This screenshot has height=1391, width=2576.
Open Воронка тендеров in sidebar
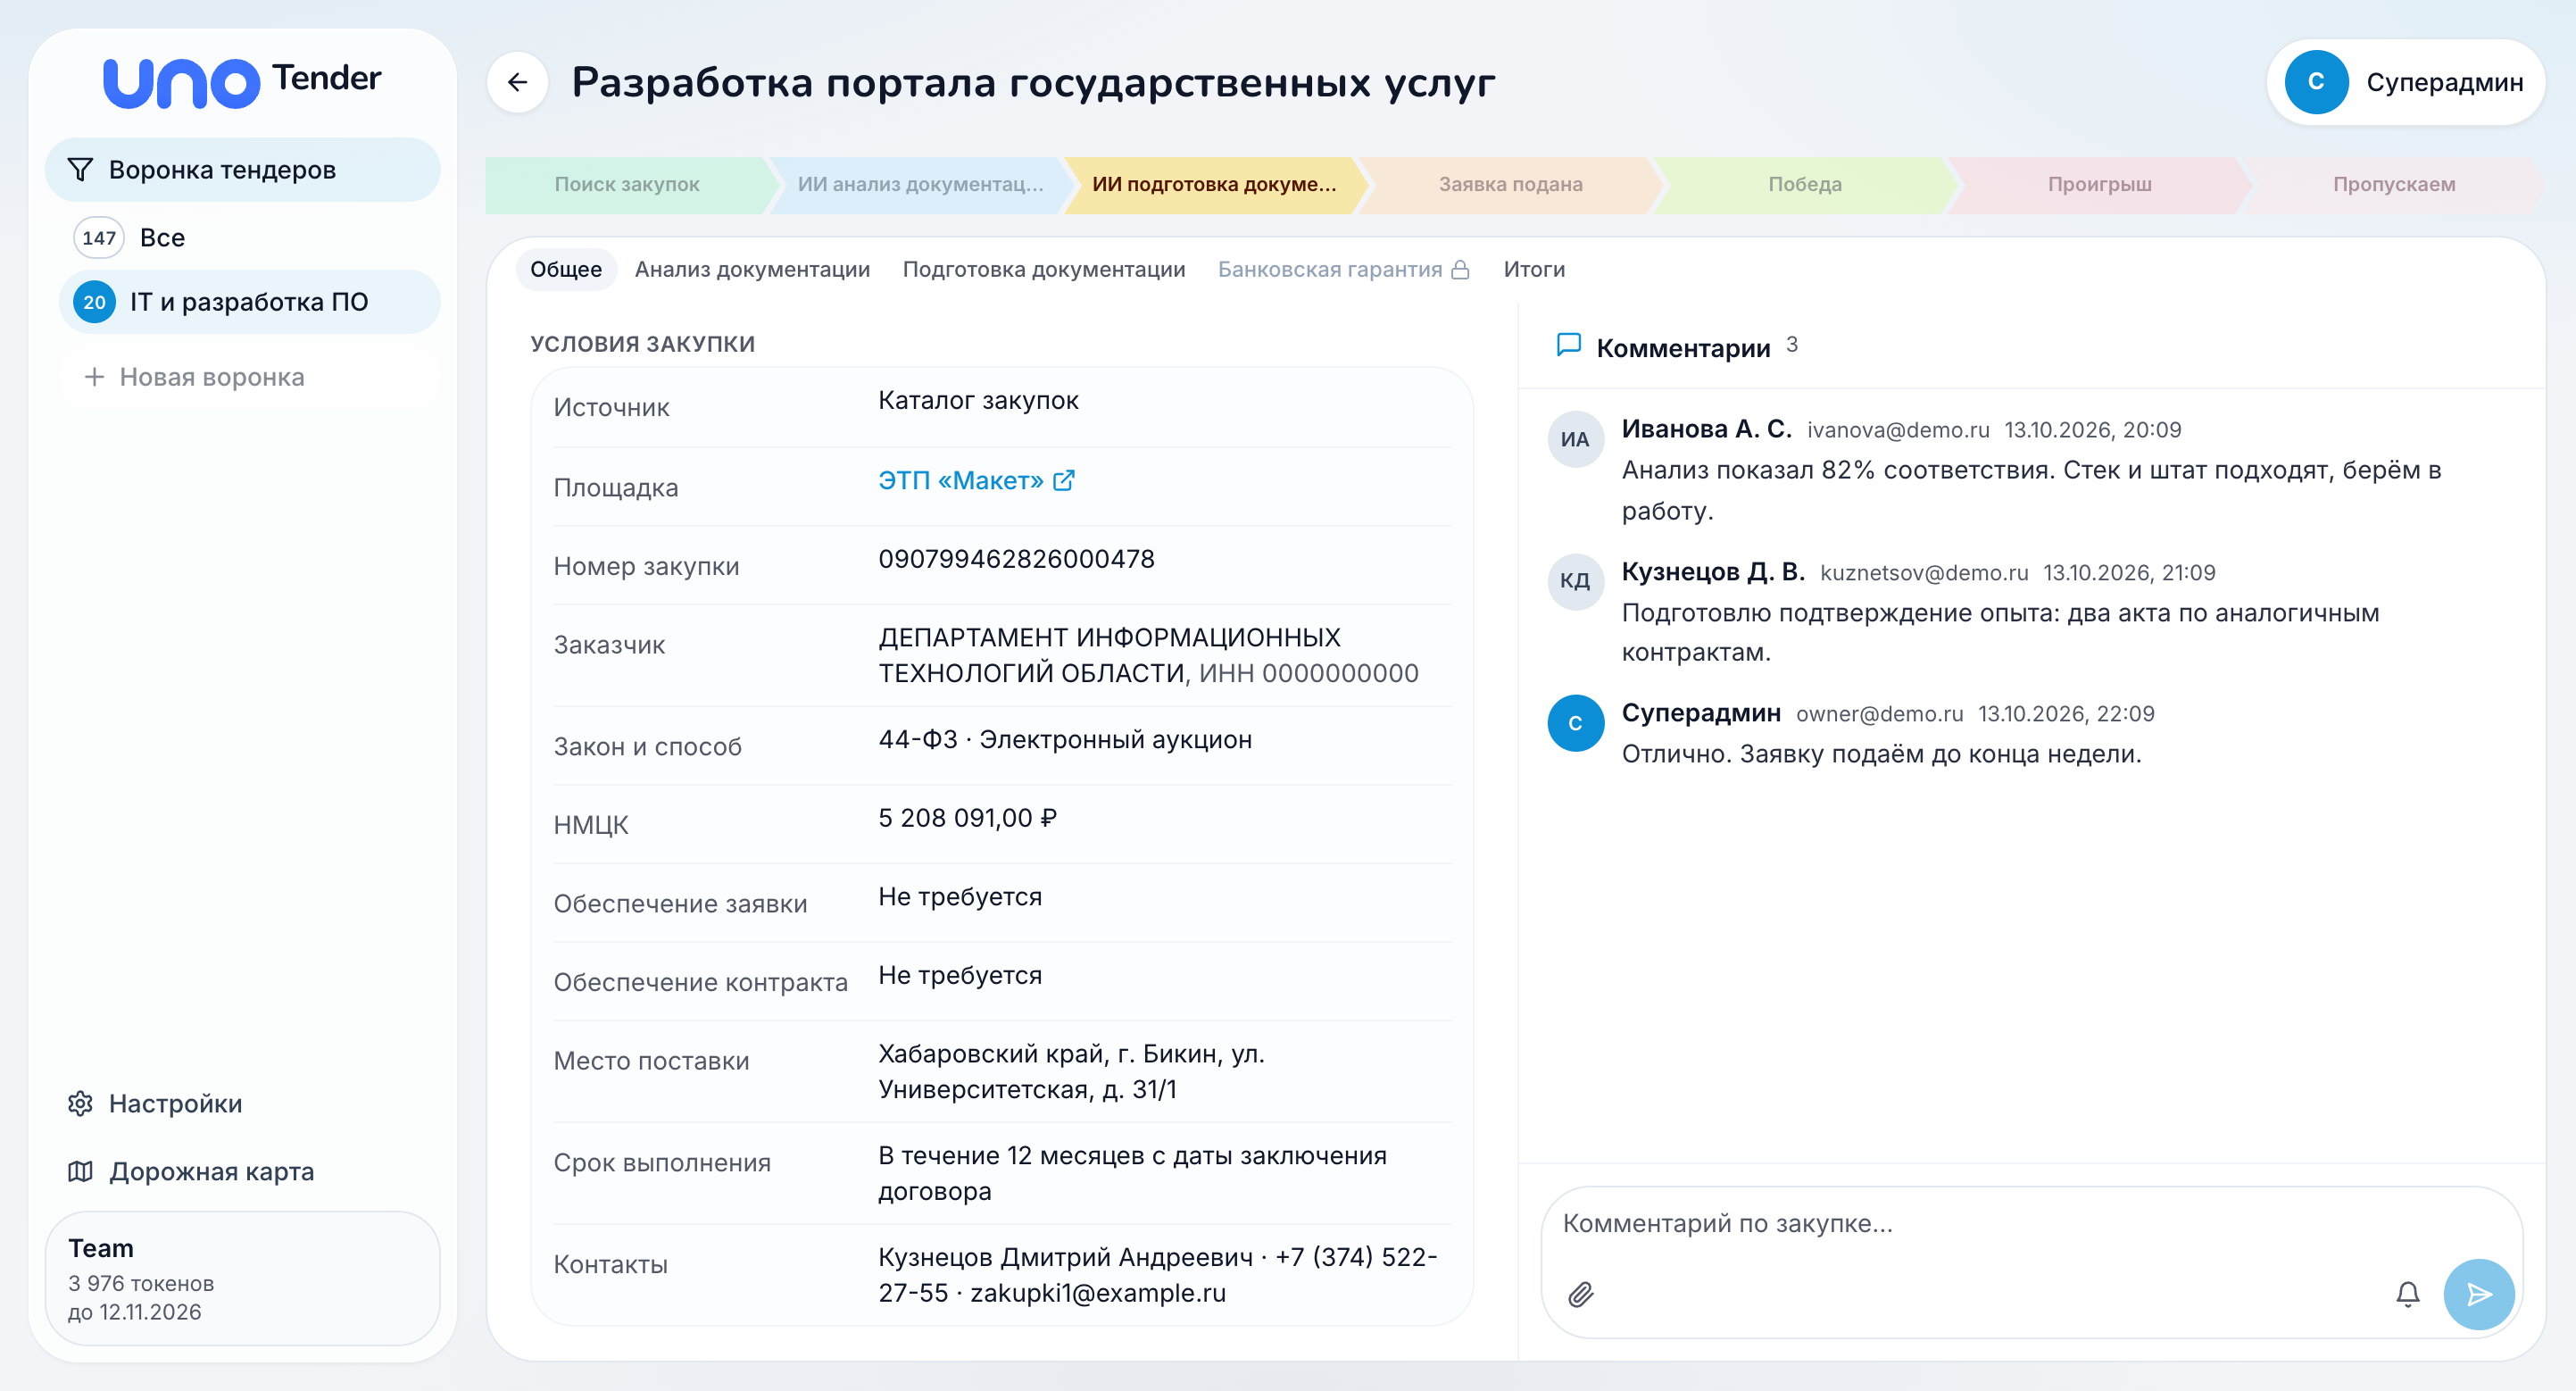(x=243, y=170)
